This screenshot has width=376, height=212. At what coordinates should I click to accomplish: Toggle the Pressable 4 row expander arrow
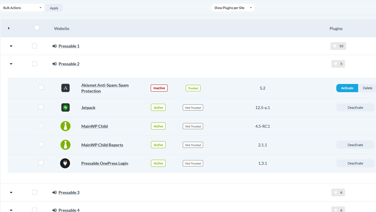click(x=11, y=210)
